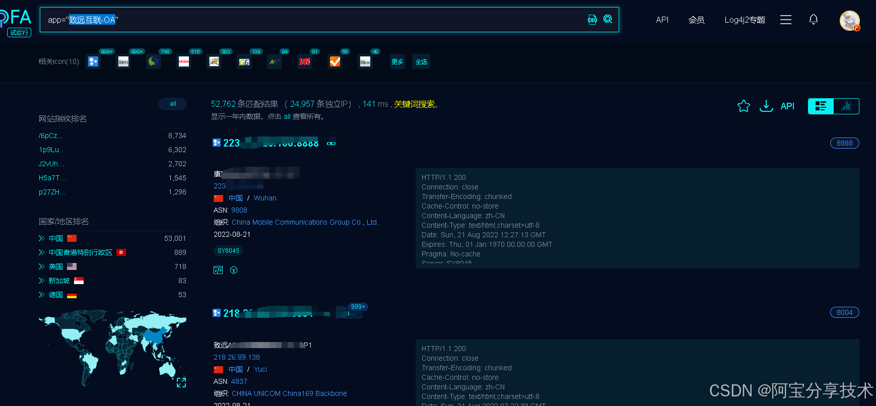Select fingerprint 1p9Lu... row
Image resolution: width=876 pixels, height=406 pixels.
(x=112, y=150)
